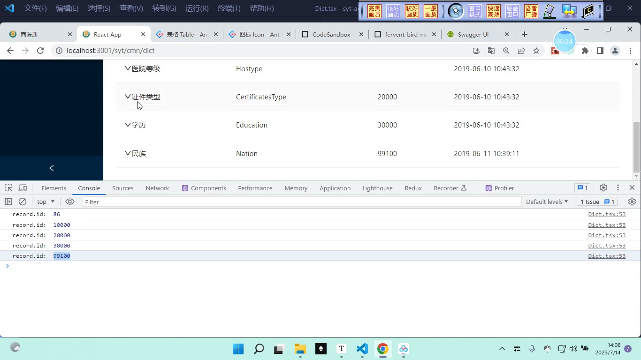This screenshot has height=360, width=641.
Task: Collapse the left sidebar menu
Action: point(52,168)
